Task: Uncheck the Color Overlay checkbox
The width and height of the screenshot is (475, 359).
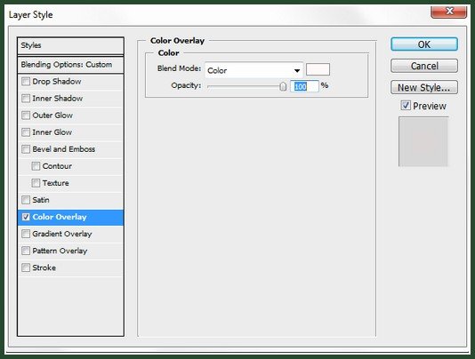Action: click(x=26, y=217)
